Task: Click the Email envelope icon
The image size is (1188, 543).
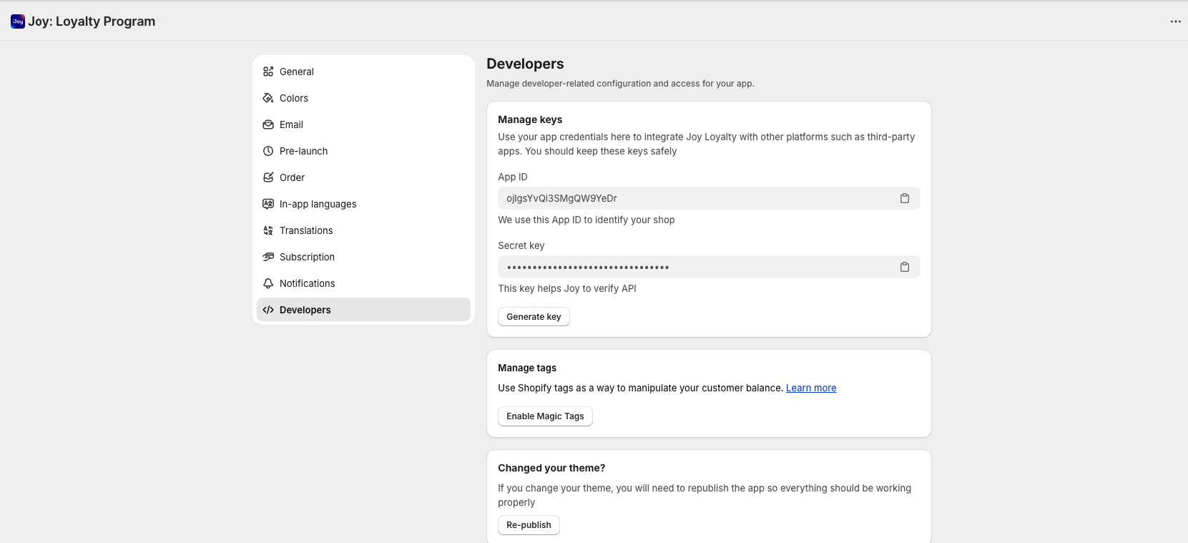Action: 268,124
